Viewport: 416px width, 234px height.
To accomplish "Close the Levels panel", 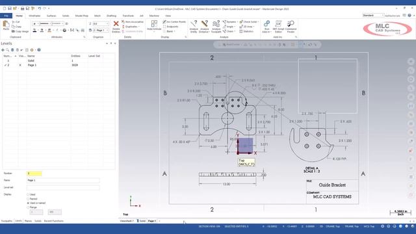I will tap(115, 44).
